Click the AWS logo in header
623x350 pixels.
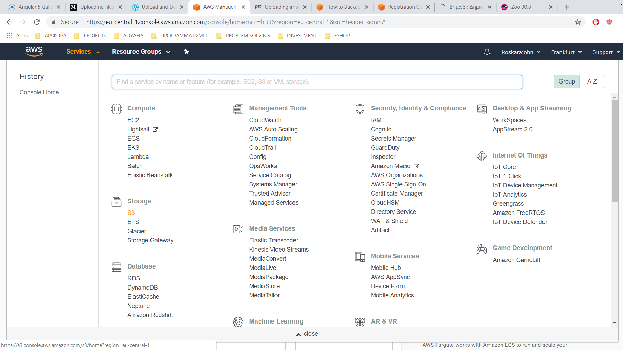click(34, 51)
